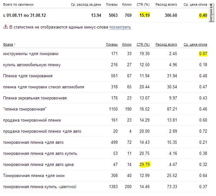Select the phrase "инструменты +для тонировки"
This screenshot has width=216, height=196.
31,54
